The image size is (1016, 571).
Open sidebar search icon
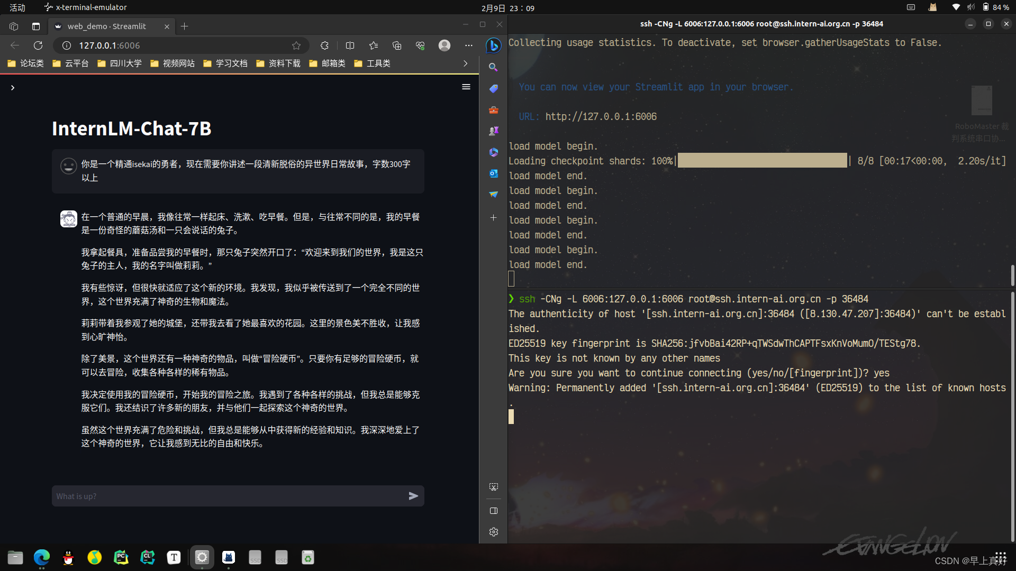[x=493, y=67]
